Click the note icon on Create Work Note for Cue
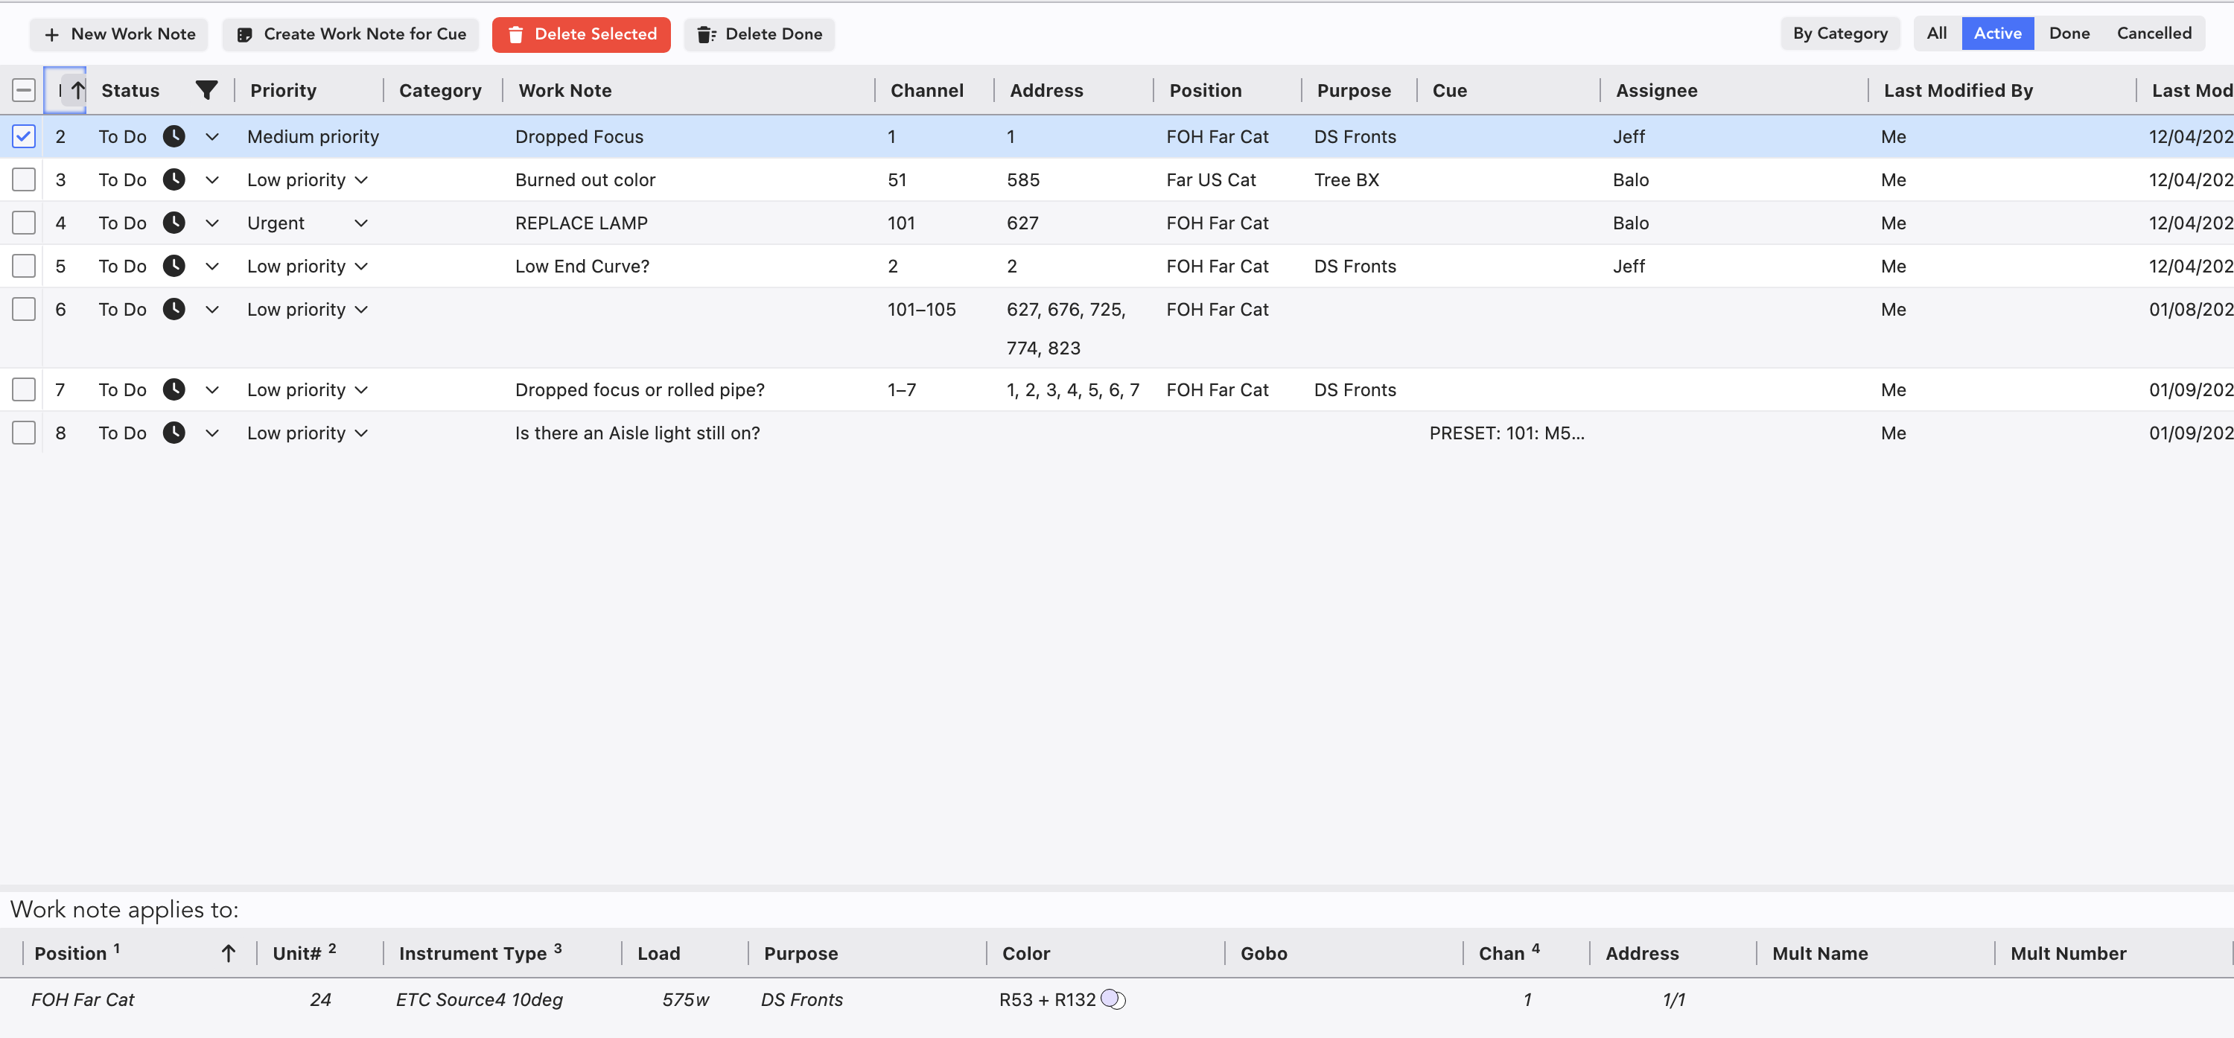Image resolution: width=2234 pixels, height=1038 pixels. pyautogui.click(x=244, y=35)
